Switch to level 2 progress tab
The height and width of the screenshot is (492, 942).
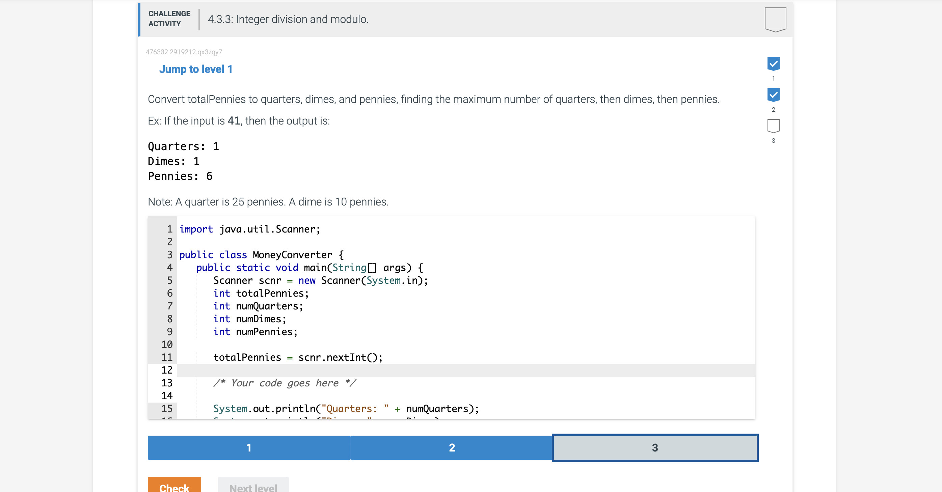pyautogui.click(x=452, y=447)
